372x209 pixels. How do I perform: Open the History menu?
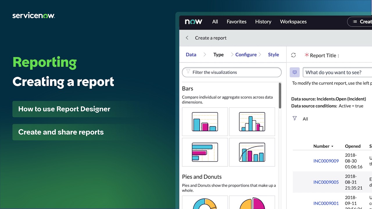point(263,22)
